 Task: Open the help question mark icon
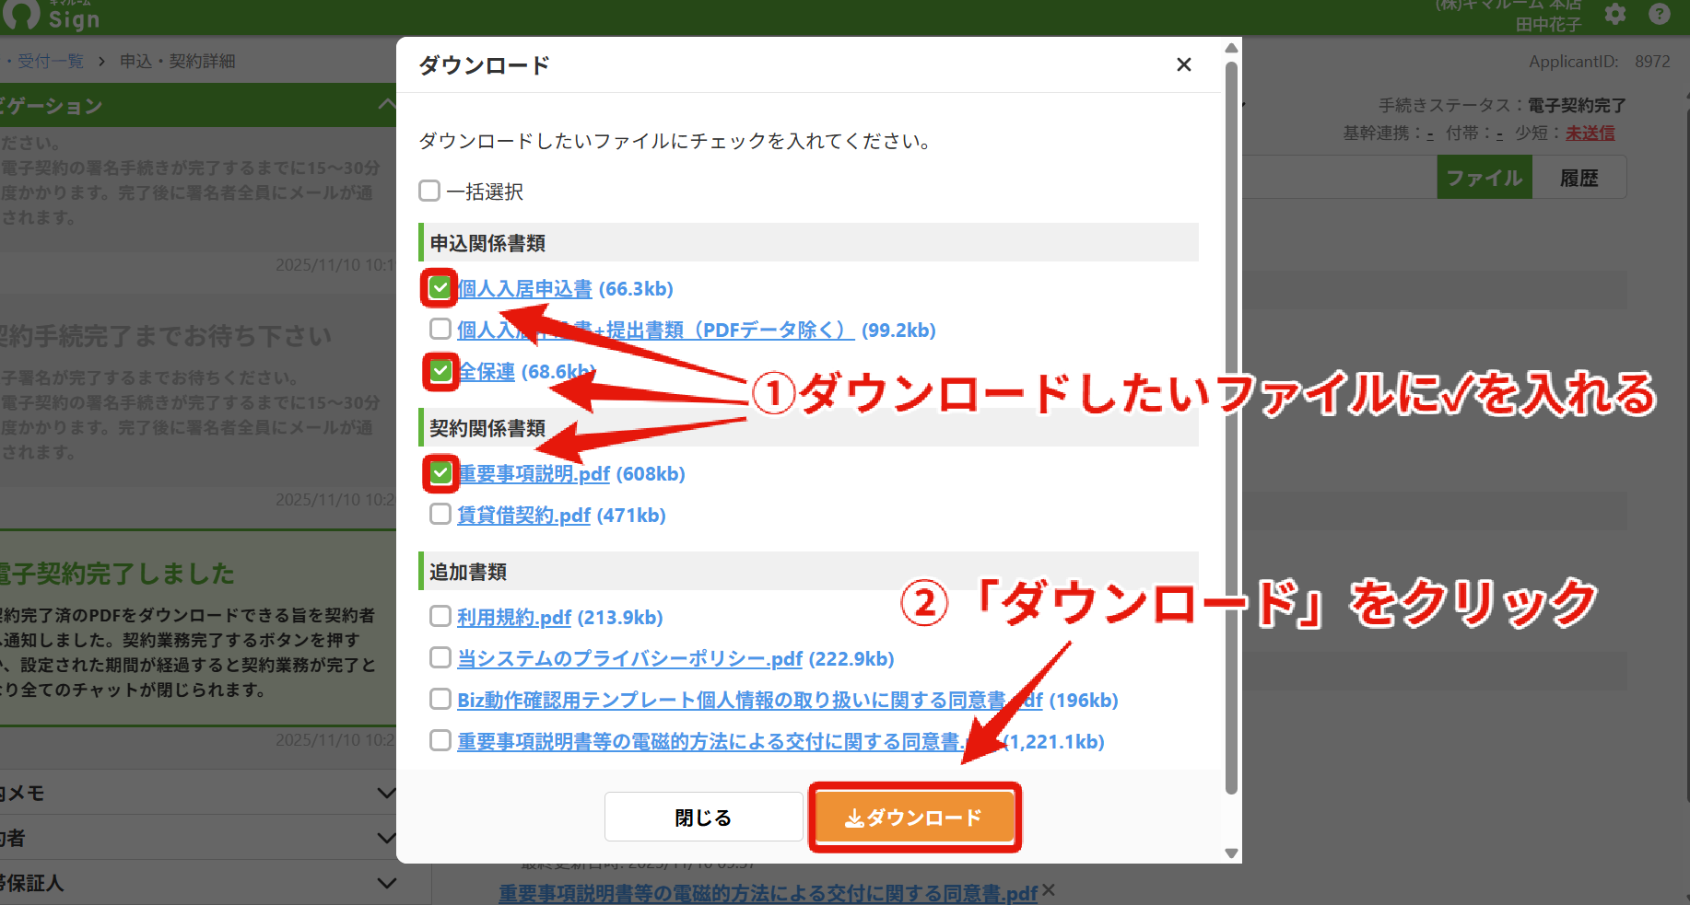tap(1660, 14)
